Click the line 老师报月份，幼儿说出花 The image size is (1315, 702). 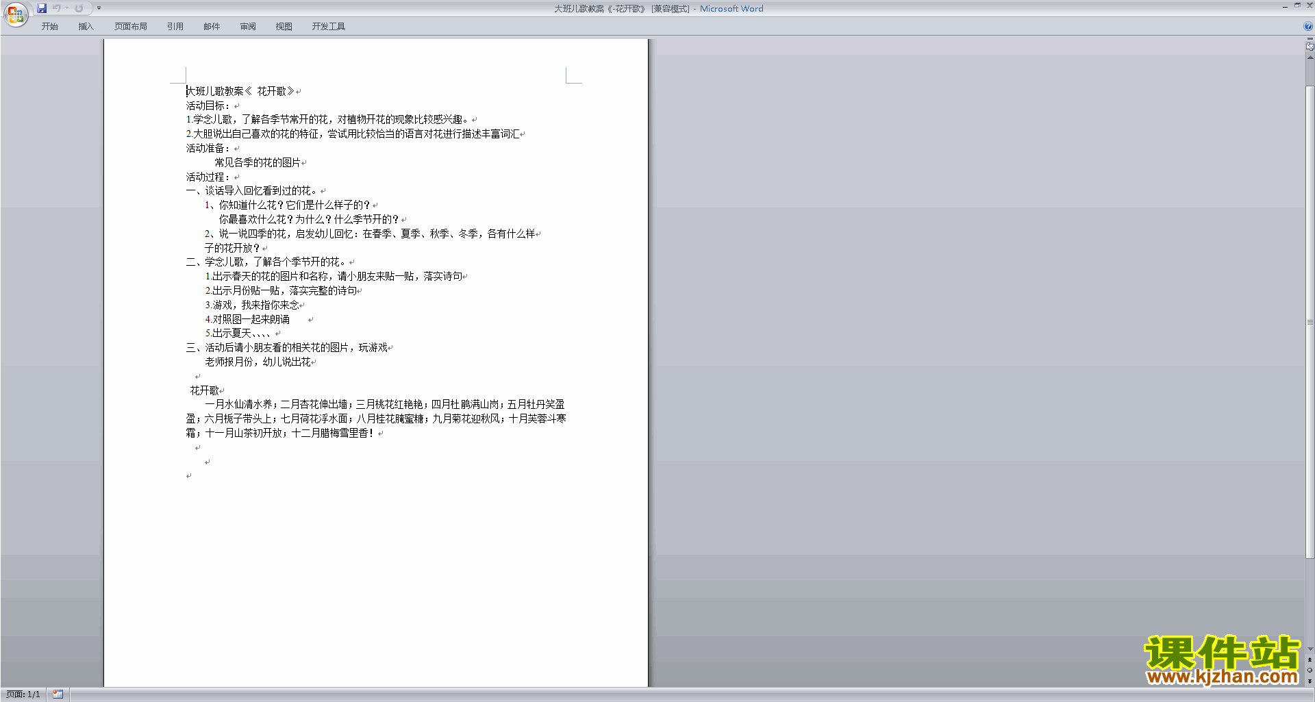(x=258, y=362)
